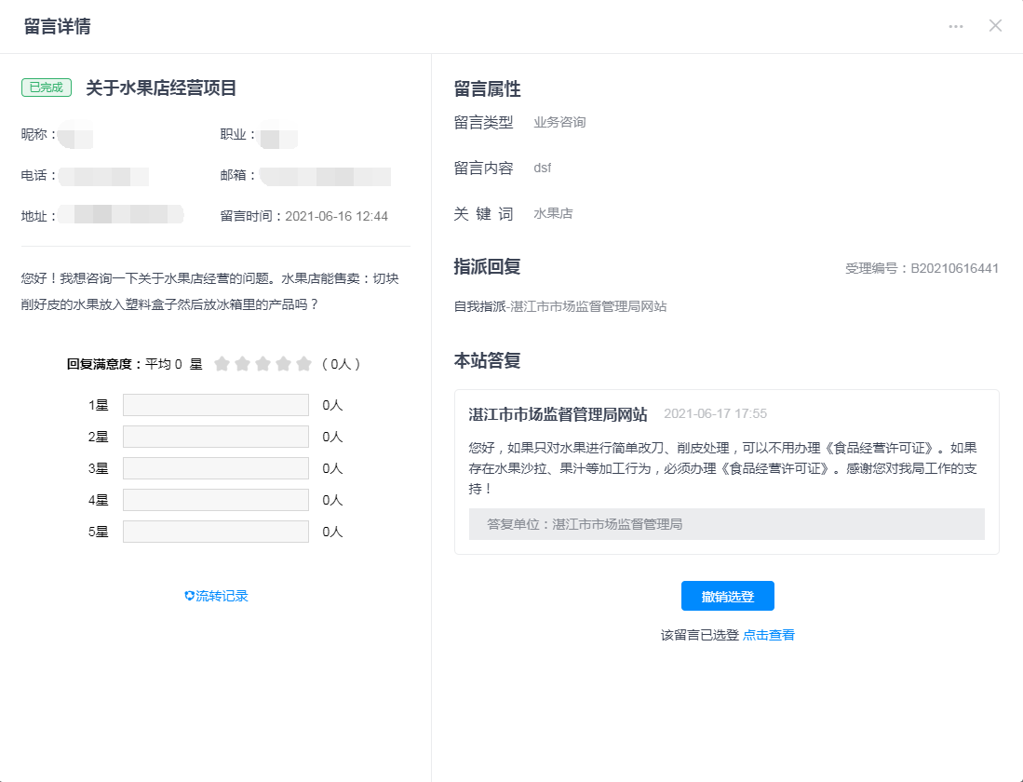Click the 水果店 keyword value
The image size is (1023, 782).
553,213
